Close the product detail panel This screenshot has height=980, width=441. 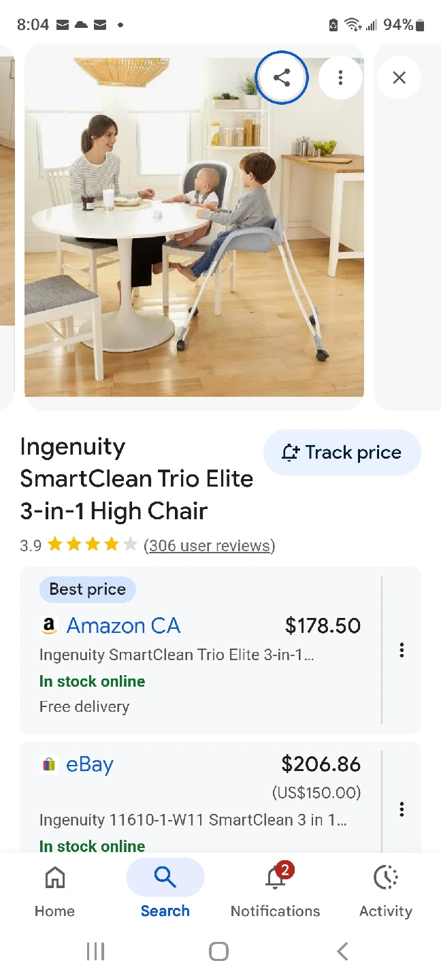point(399,78)
